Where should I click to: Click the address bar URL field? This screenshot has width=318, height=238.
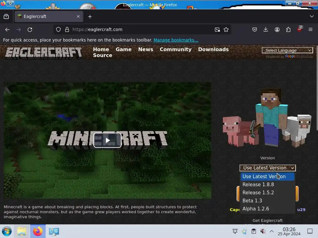pyautogui.click(x=142, y=29)
